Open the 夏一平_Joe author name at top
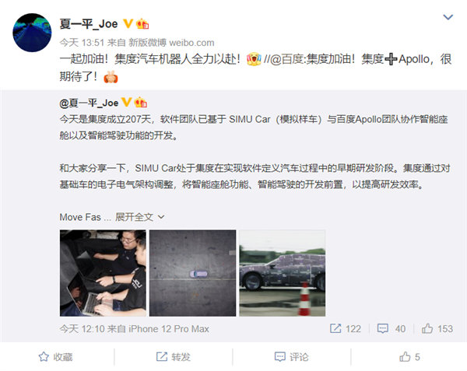 coord(89,24)
